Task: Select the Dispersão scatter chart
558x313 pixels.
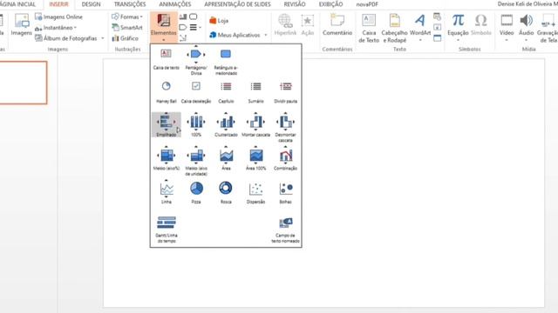Action: 255,192
